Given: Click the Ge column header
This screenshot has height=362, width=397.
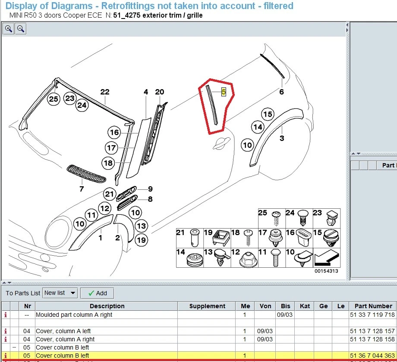Looking at the screenshot, I should pos(323,306).
